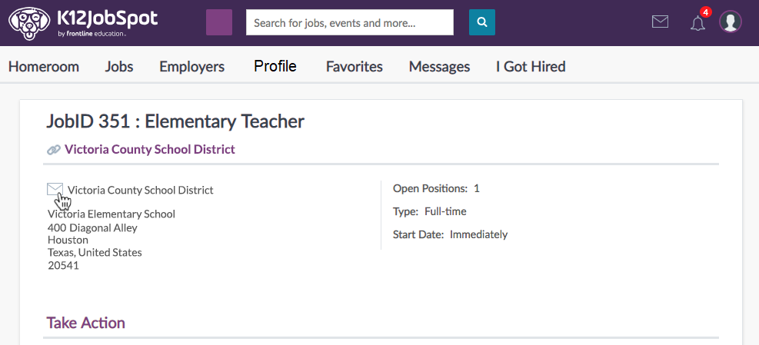Screen dimensions: 759x345
Task: Switch to the Employers tab
Action: click(192, 66)
